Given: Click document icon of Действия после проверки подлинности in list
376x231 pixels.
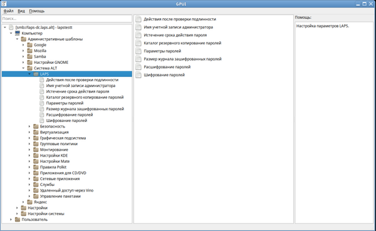Looking at the screenshot, I should pyautogui.click(x=138, y=19).
